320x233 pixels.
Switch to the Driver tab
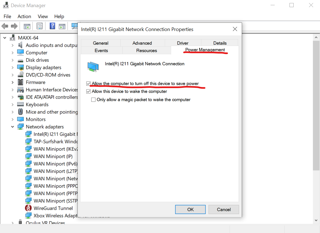183,43
